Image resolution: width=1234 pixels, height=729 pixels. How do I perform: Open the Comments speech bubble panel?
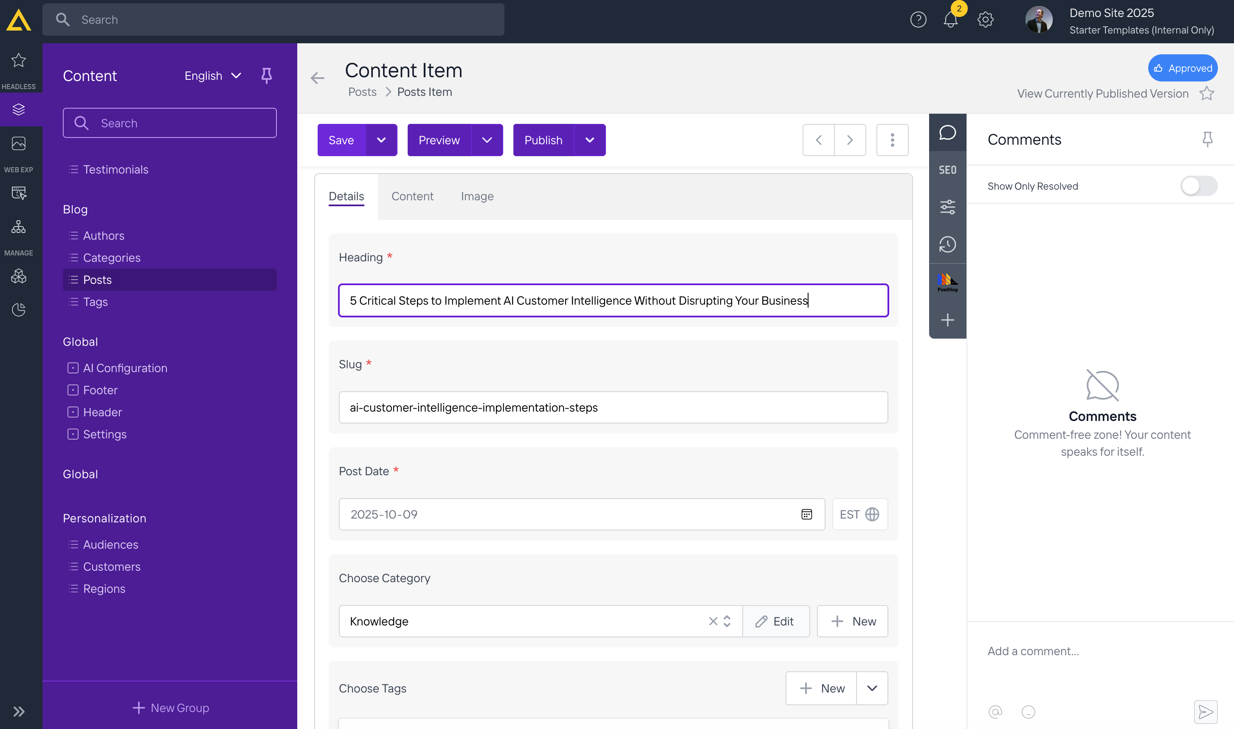tap(947, 133)
